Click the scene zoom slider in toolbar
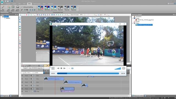The width and height of the screenshot is (176, 99). click(x=90, y=15)
